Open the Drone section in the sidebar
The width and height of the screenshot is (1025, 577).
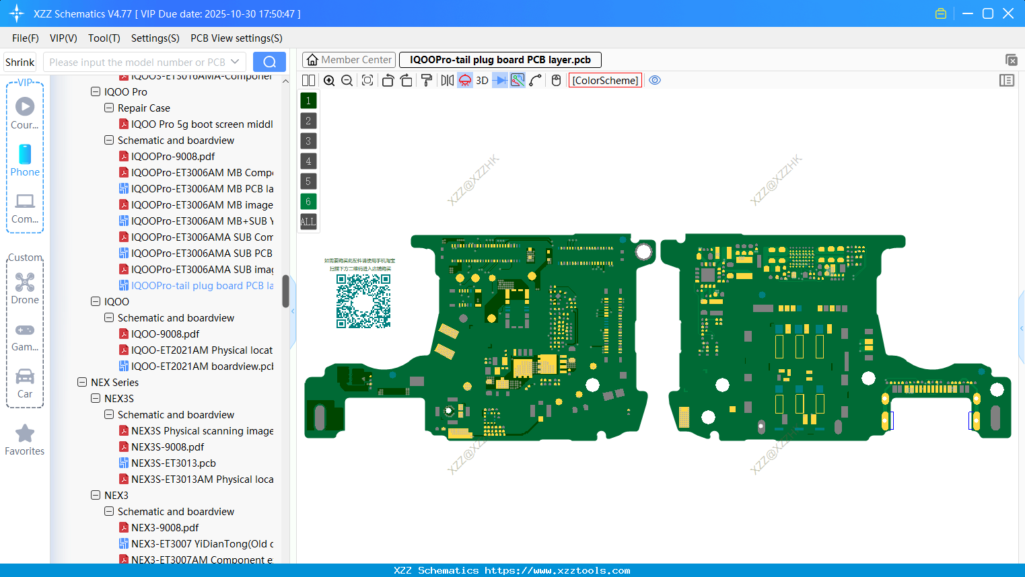(25, 288)
